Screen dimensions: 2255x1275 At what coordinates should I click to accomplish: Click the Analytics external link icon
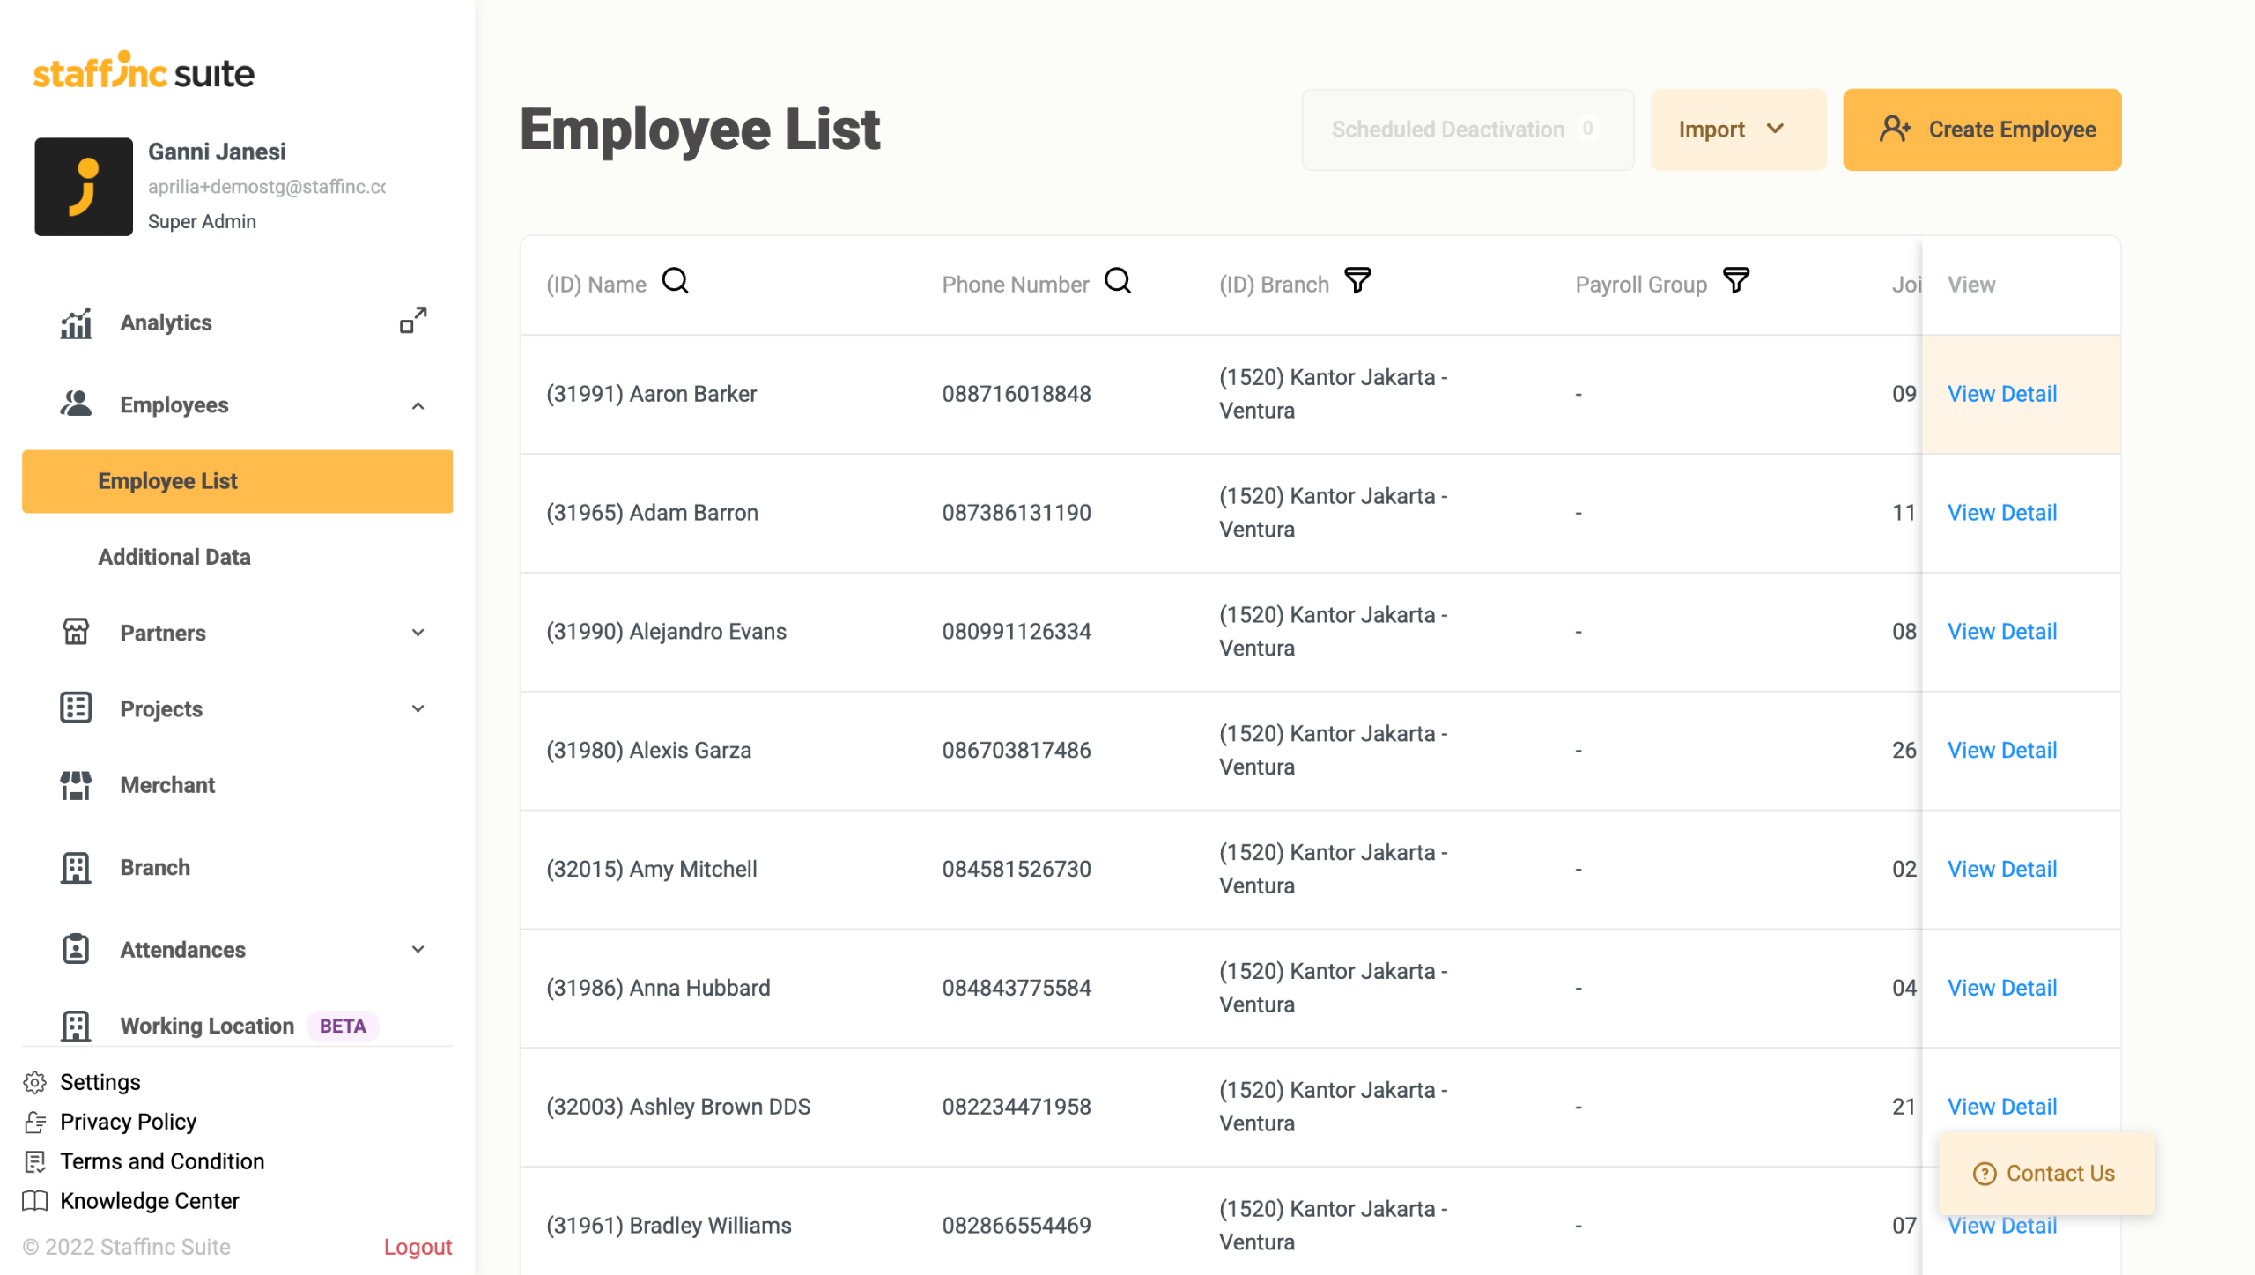[x=413, y=321]
